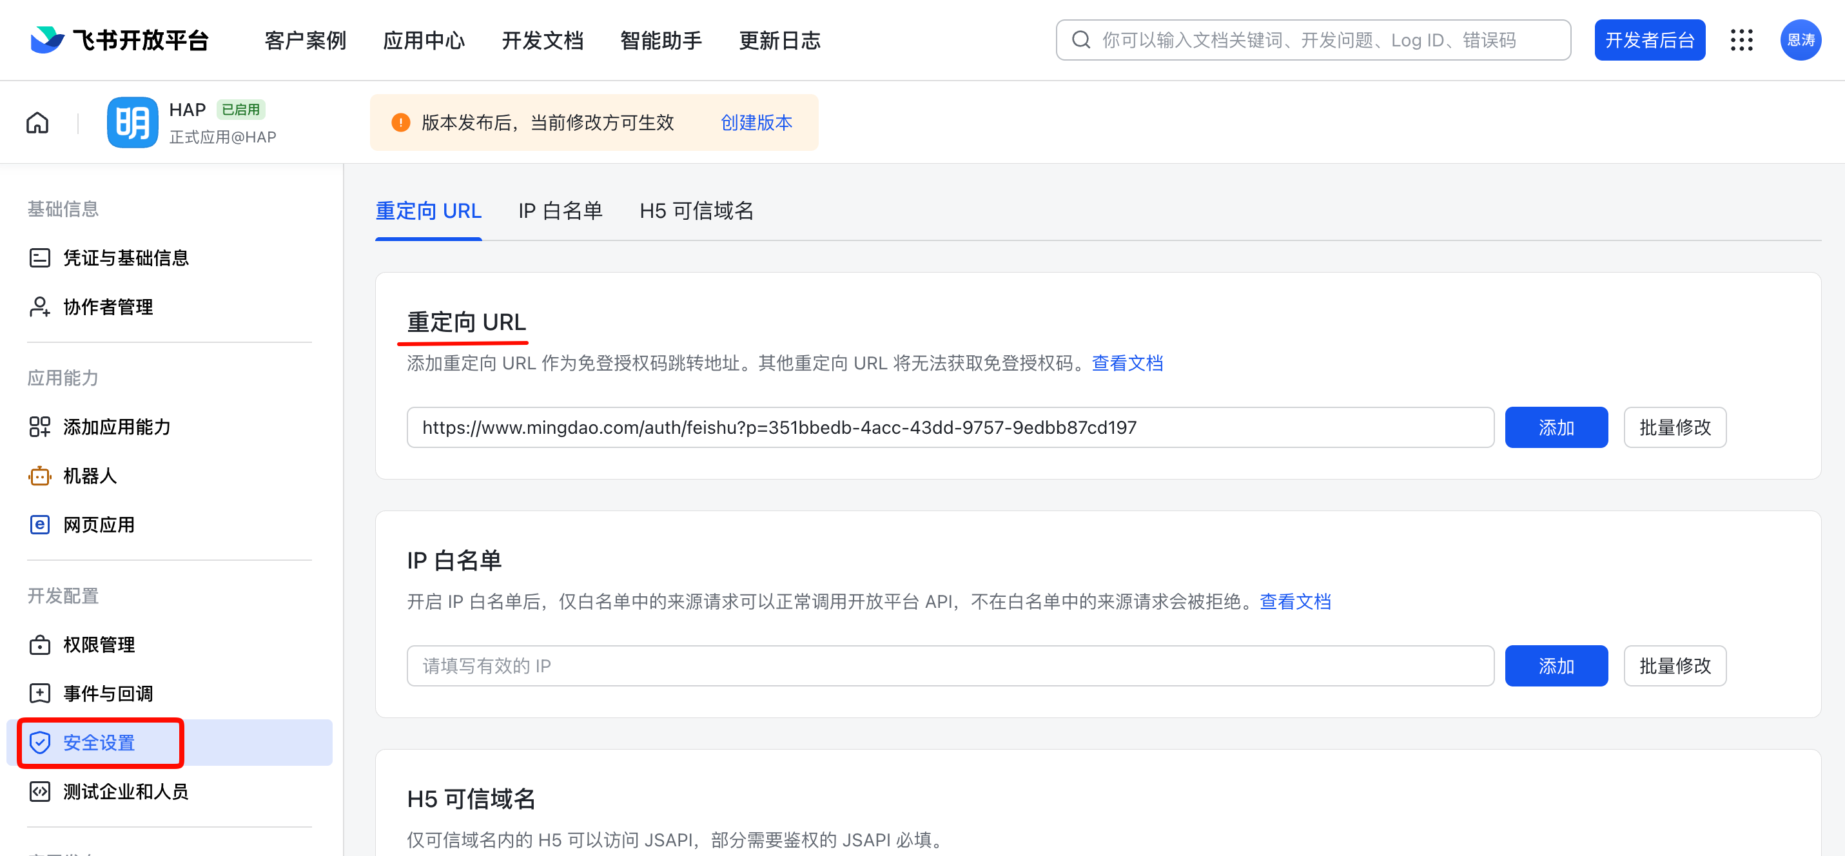Switch to the H5 可信域名 tab
Screen dimensions: 1845x856
pos(696,211)
